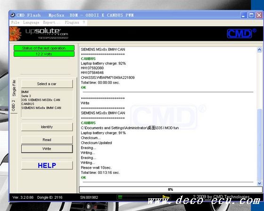
Task: Click the Status of the last operation indicator
Action: pyautogui.click(x=44, y=48)
